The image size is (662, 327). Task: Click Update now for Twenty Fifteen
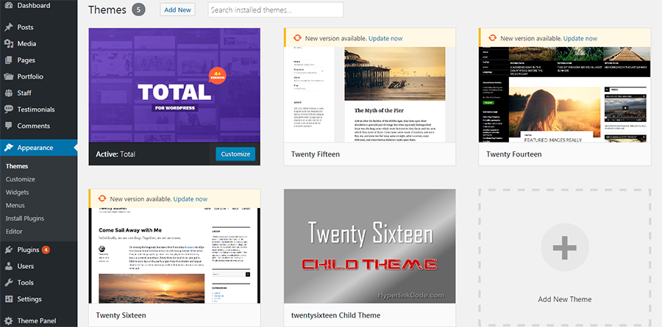385,38
